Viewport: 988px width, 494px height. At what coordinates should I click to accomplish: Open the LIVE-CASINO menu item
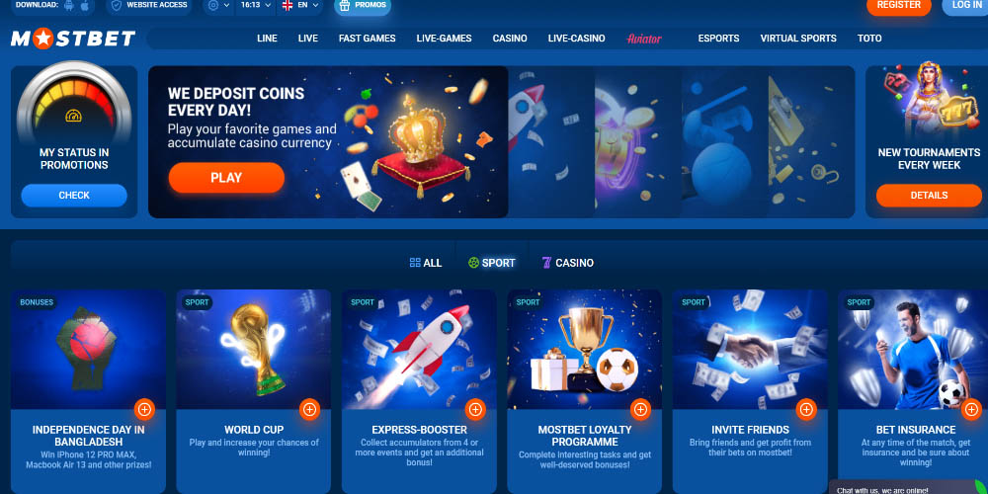coord(577,39)
